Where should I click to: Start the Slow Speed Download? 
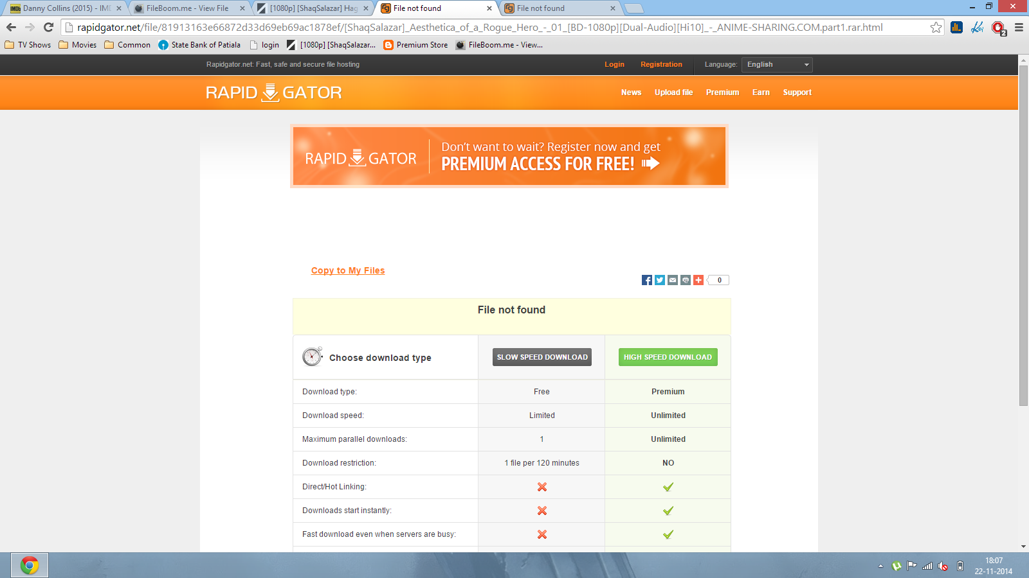coord(542,357)
